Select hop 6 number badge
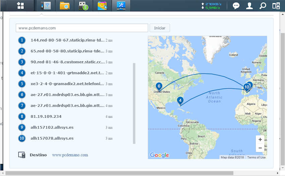The image size is (285, 176). (22, 95)
